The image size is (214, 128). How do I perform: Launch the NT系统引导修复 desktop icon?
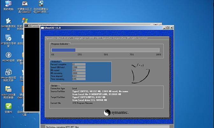pyautogui.click(x=9, y=41)
